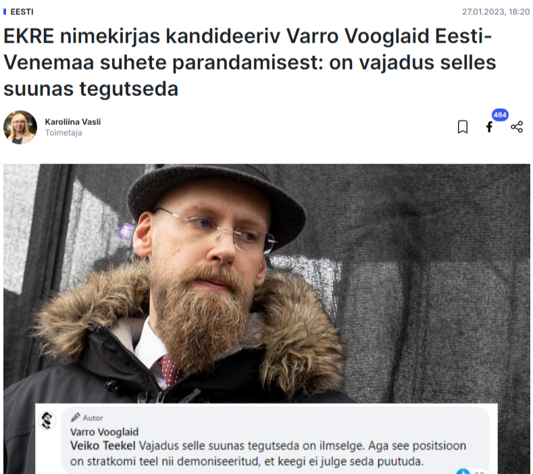Enlarge the main photo of man in hat

tap(266, 284)
